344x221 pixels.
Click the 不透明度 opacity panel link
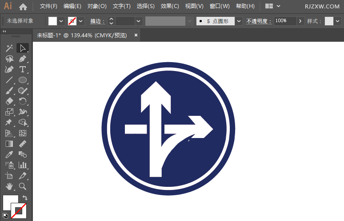click(x=259, y=21)
